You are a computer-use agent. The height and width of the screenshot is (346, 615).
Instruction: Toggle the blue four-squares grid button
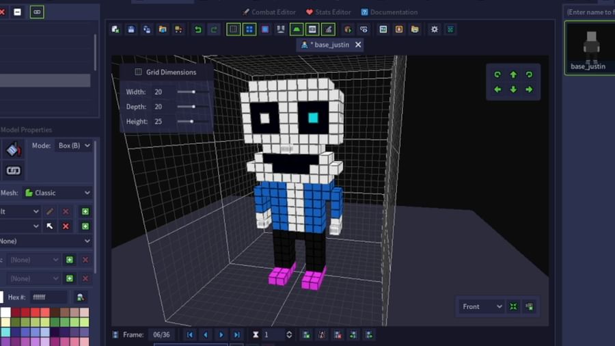tap(249, 29)
